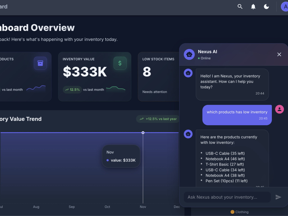Click the INVENTORY VALUE card label
Viewport: 288px width, 216px height.
(x=79, y=59)
